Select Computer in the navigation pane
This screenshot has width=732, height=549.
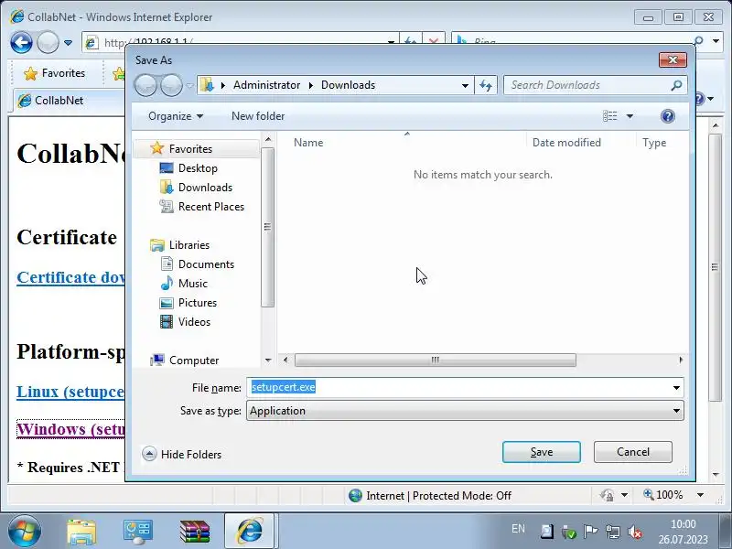tap(194, 361)
